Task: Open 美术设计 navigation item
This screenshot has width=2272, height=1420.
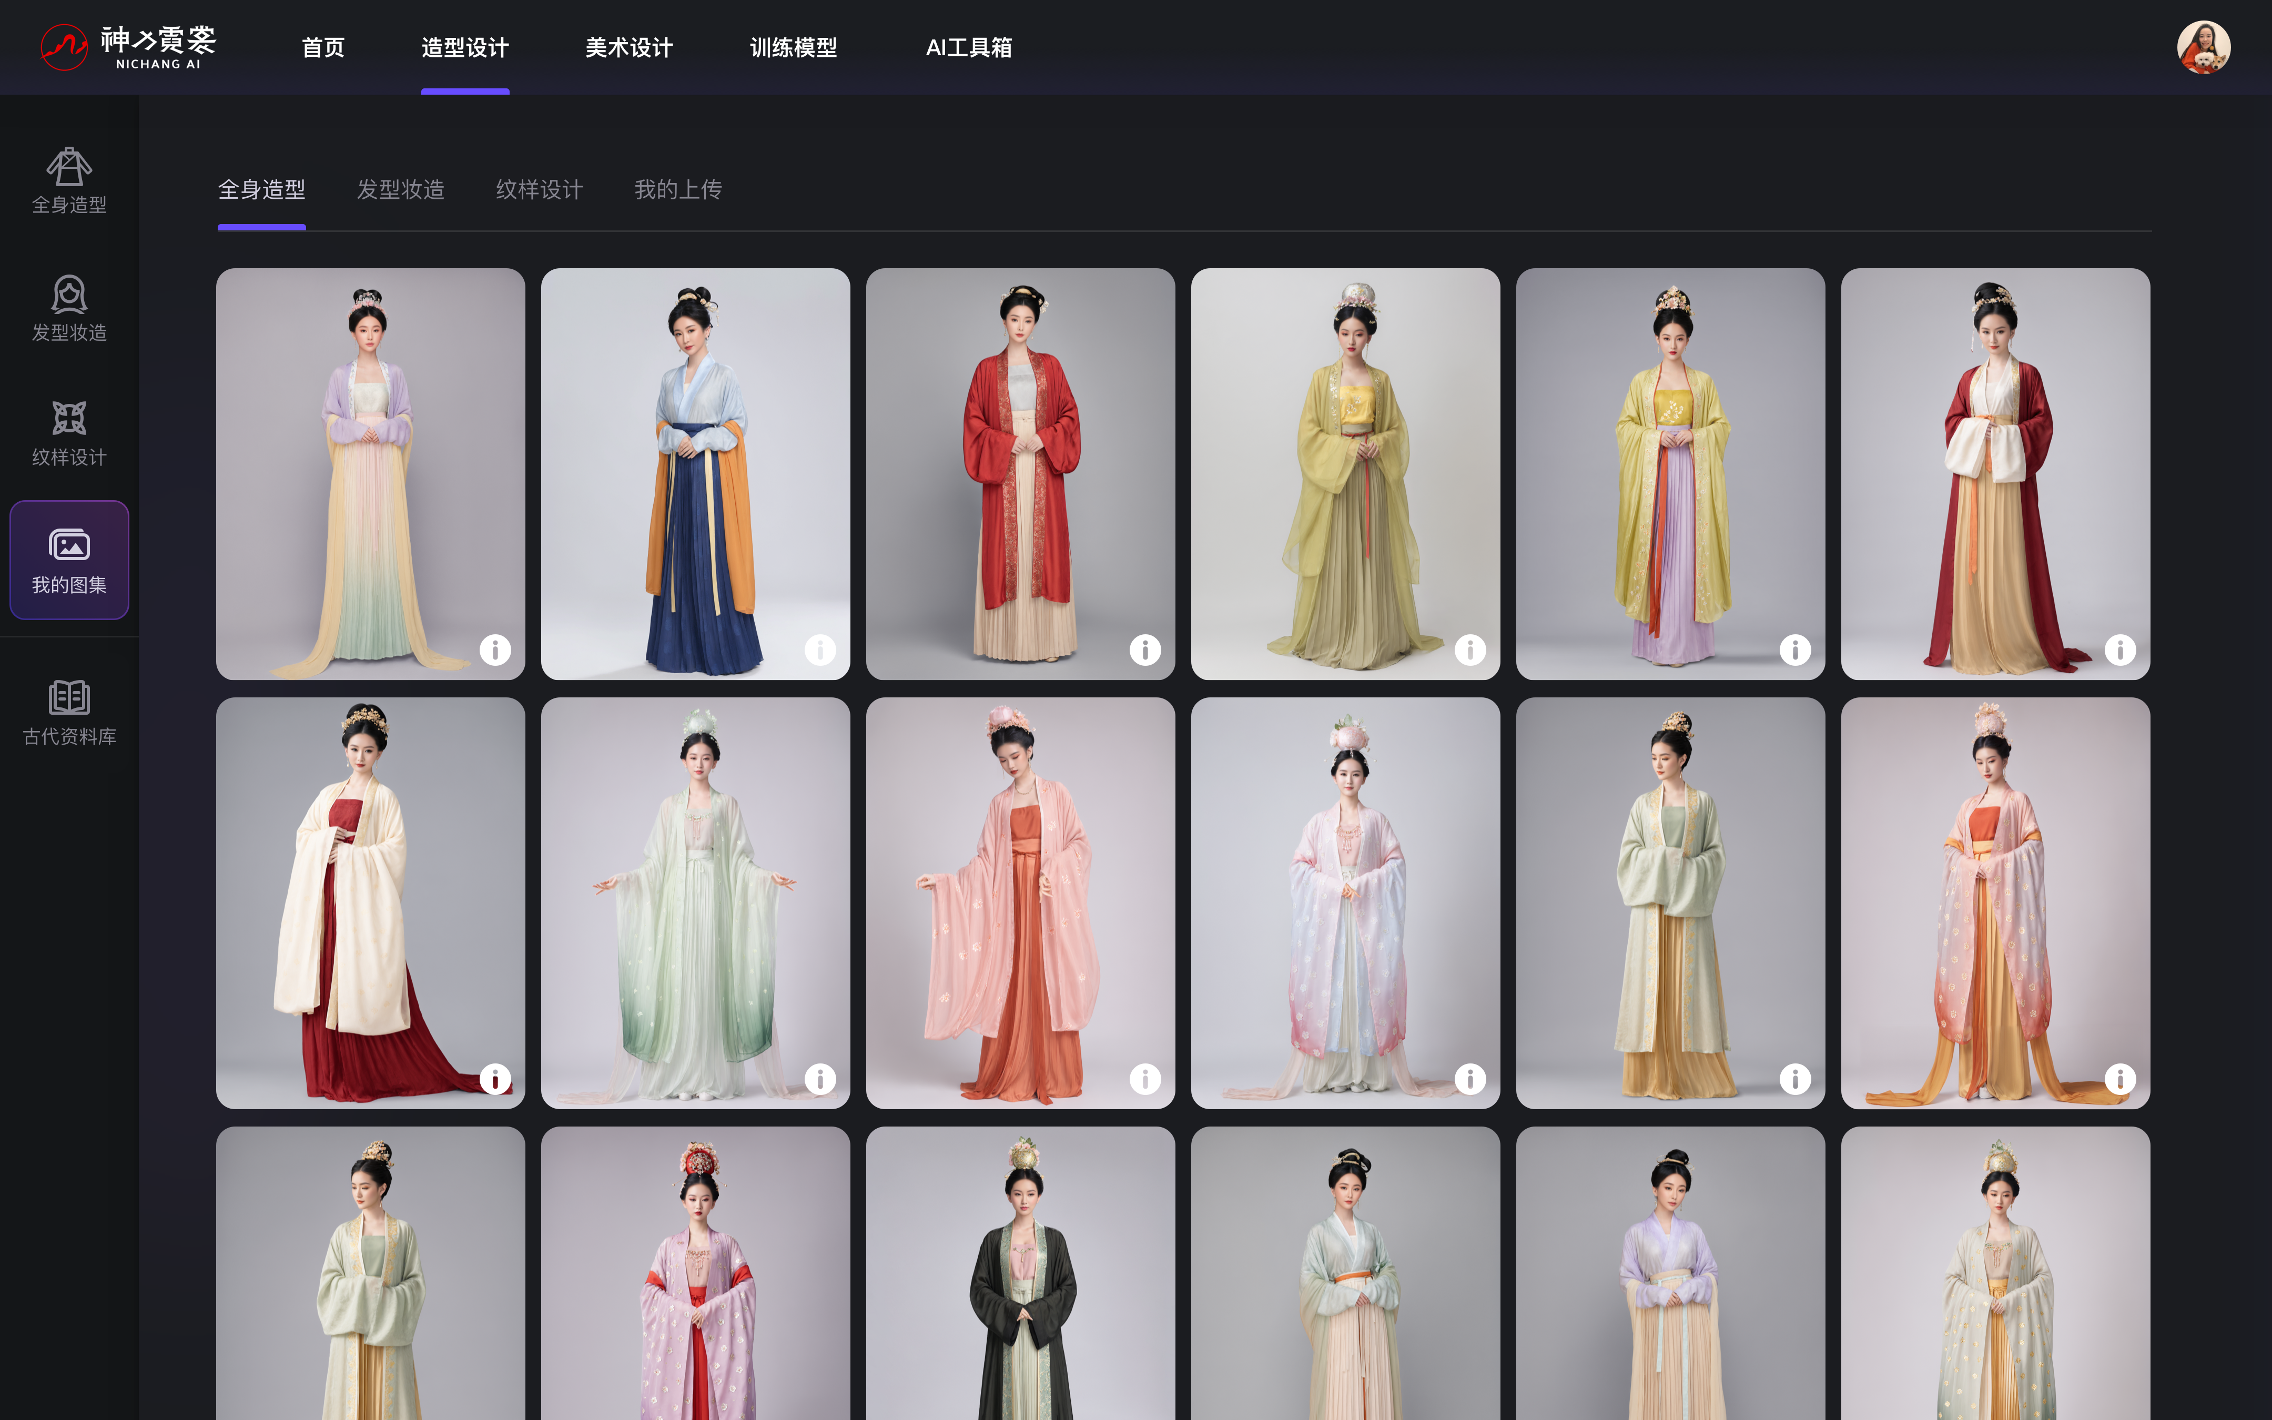Action: pyautogui.click(x=628, y=47)
